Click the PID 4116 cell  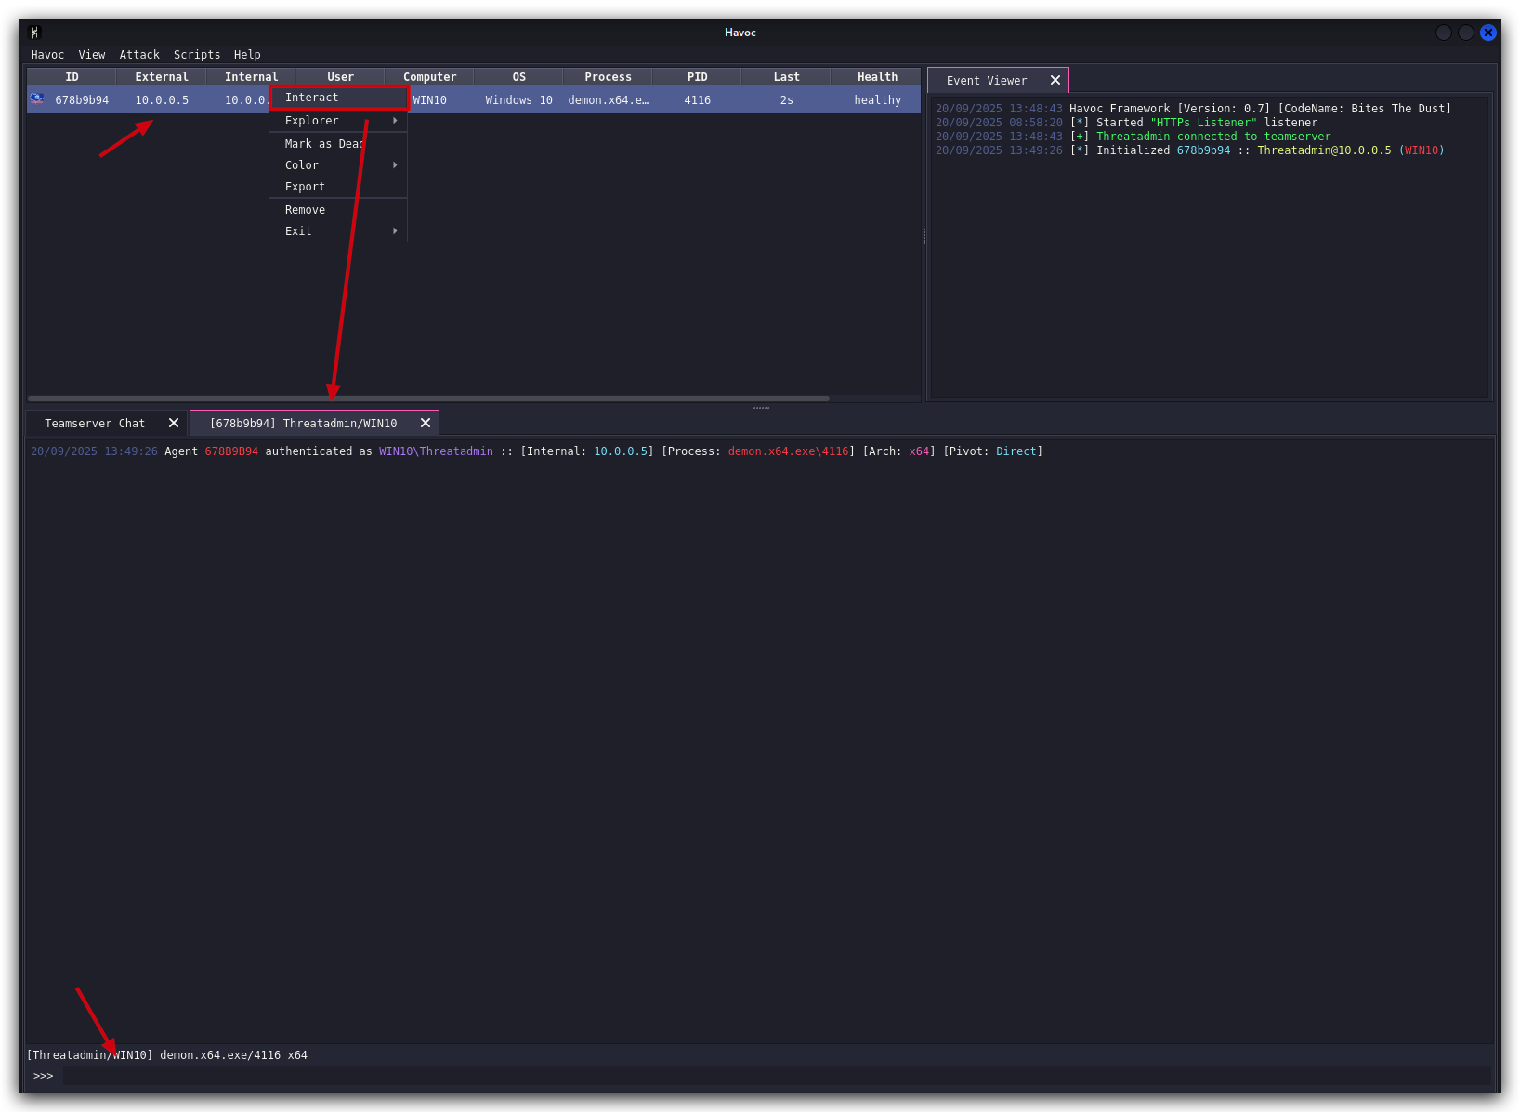pyautogui.click(x=697, y=100)
